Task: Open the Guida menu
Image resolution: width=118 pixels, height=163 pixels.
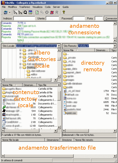Action: point(66,7)
